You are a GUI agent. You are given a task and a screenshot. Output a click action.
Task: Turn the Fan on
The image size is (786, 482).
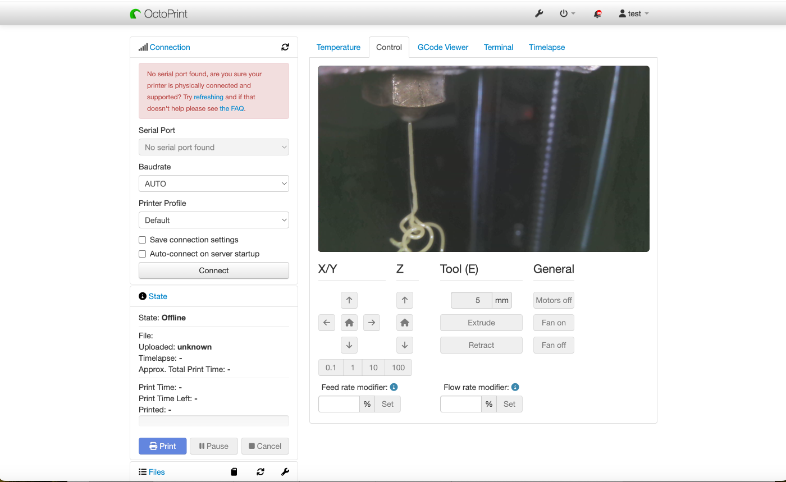554,323
